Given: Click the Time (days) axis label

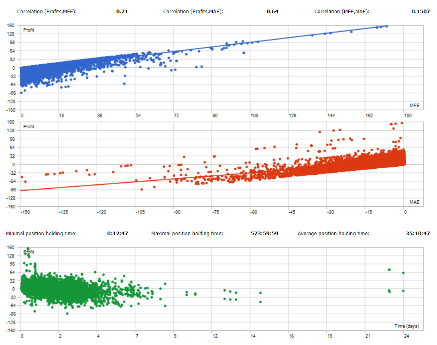Looking at the screenshot, I should [x=407, y=326].
